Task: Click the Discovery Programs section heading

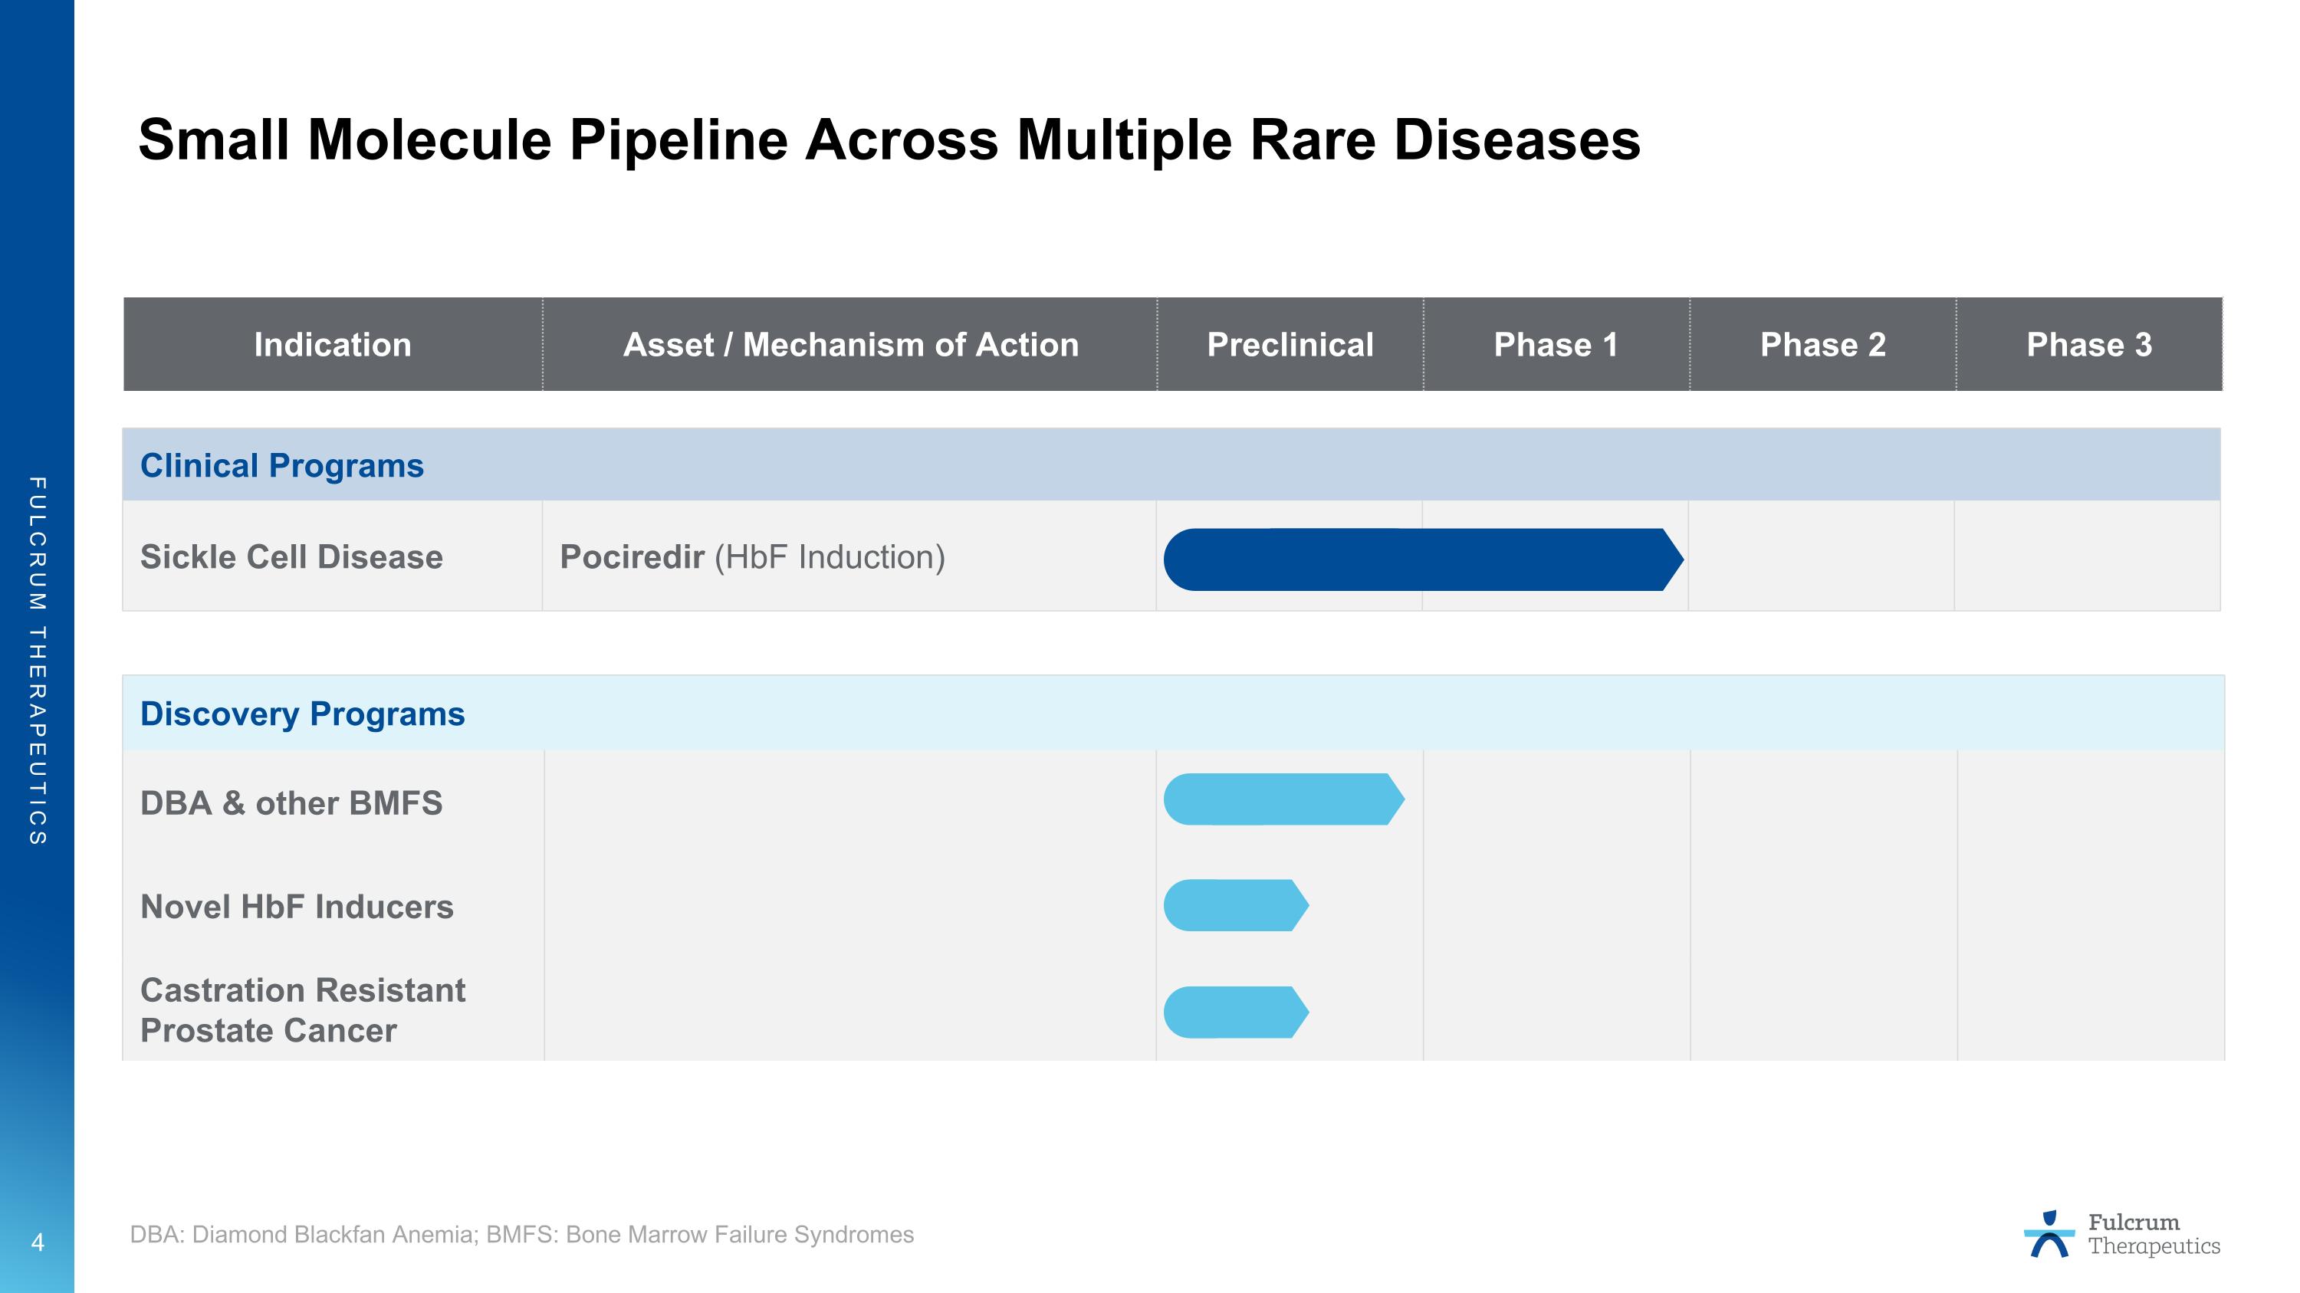Action: (303, 714)
